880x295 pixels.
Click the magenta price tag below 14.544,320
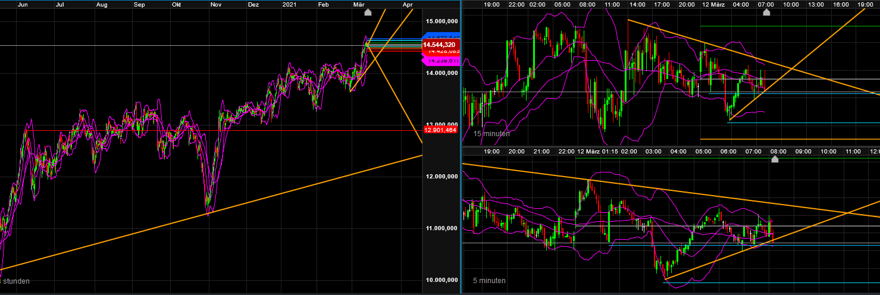(x=440, y=61)
